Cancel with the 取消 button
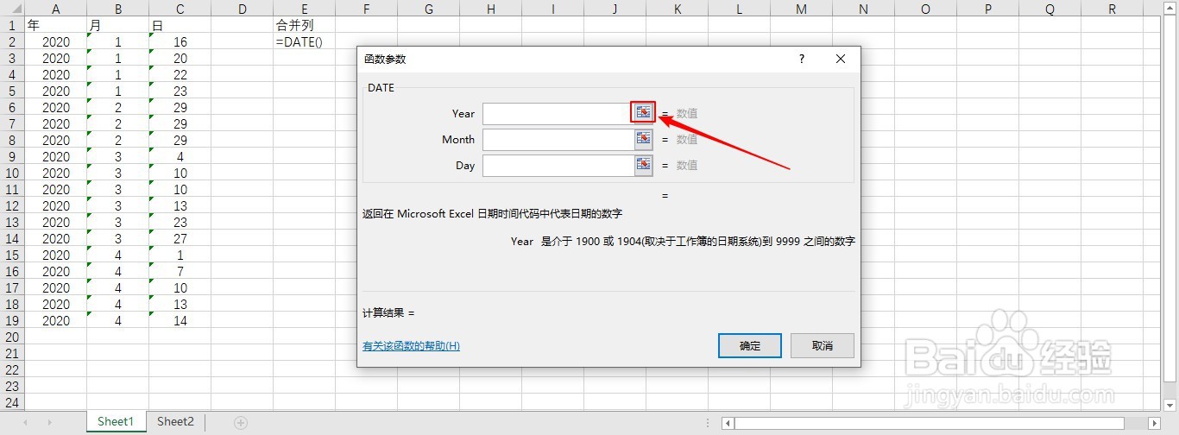Image resolution: width=1179 pixels, height=435 pixels. coord(823,345)
